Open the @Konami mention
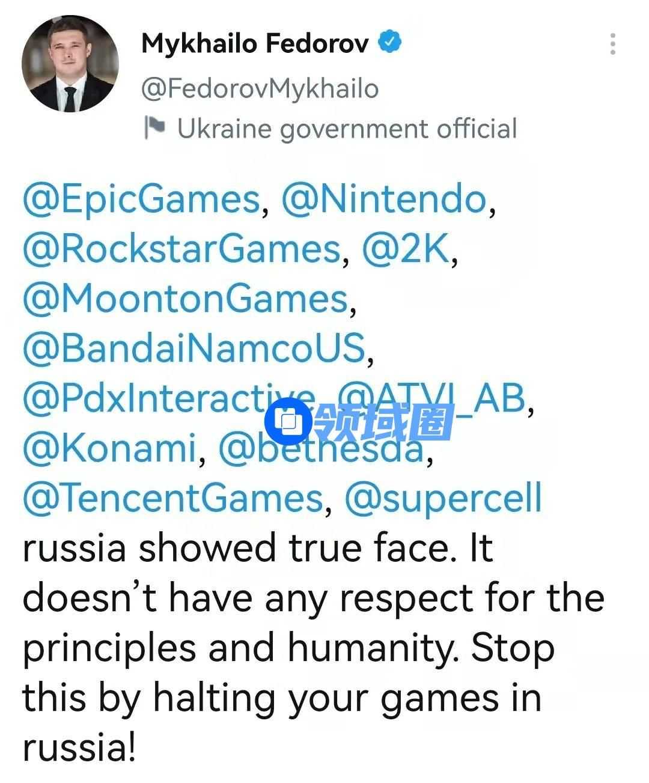The width and height of the screenshot is (649, 783). coord(110,448)
